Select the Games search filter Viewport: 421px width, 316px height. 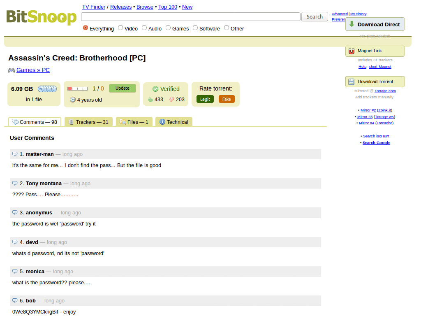(168, 28)
